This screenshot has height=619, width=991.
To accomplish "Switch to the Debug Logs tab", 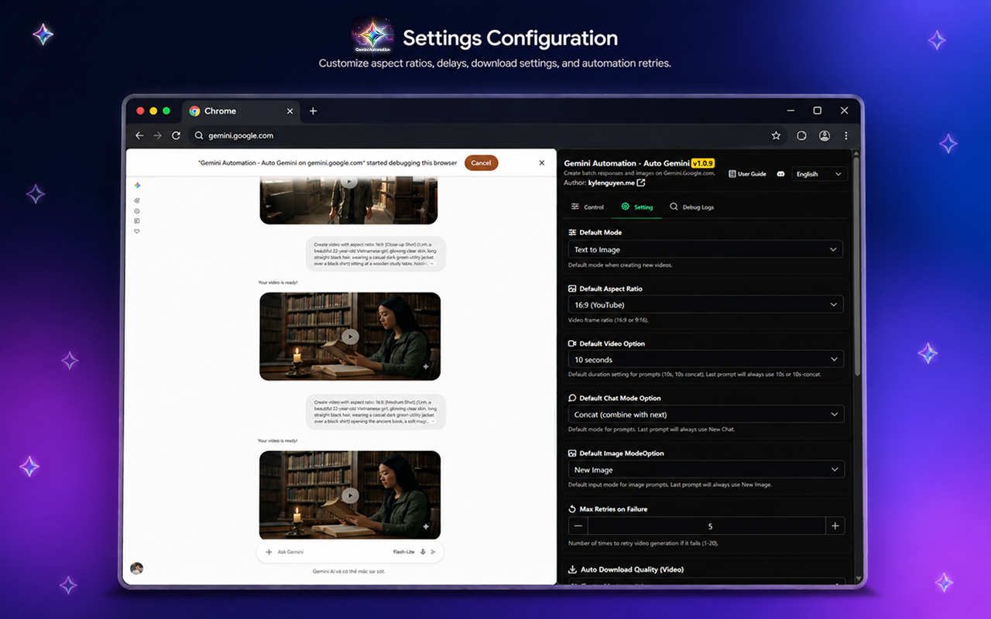I will (692, 207).
